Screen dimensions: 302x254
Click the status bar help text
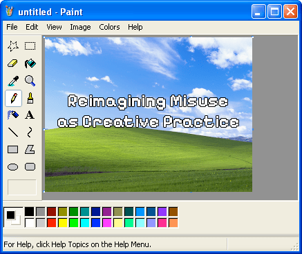[77, 244]
